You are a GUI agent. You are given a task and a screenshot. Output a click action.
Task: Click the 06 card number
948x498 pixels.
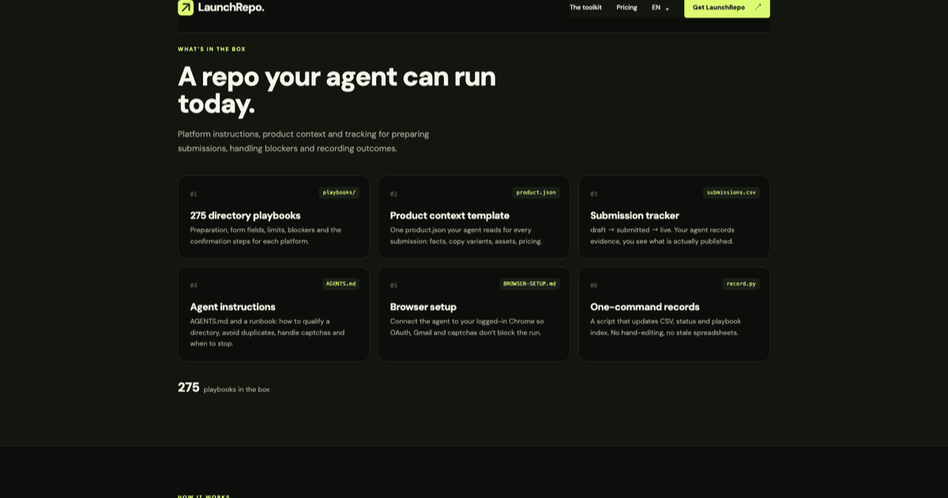coord(594,285)
